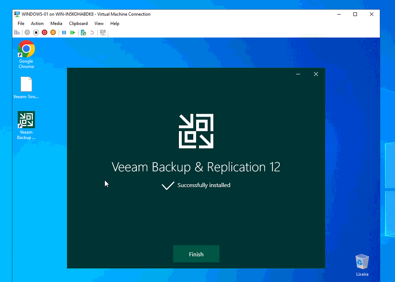The width and height of the screenshot is (395, 282).
Task: Open the Media menu
Action: (56, 24)
